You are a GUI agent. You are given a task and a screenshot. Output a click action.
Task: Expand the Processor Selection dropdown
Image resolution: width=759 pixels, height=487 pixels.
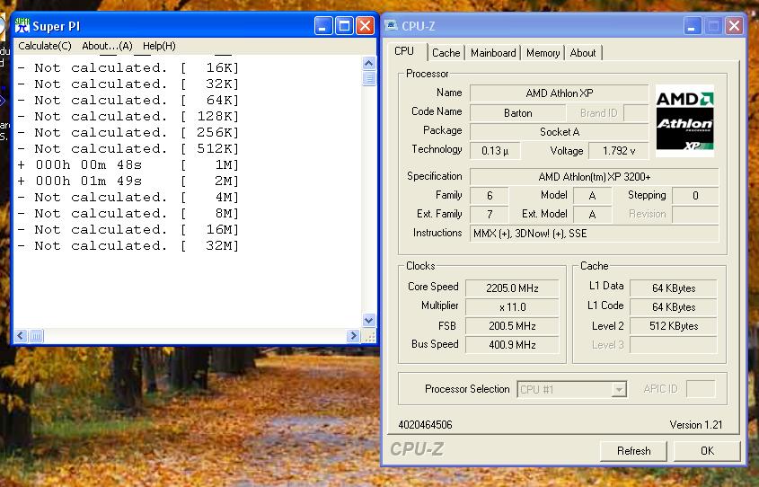(618, 389)
